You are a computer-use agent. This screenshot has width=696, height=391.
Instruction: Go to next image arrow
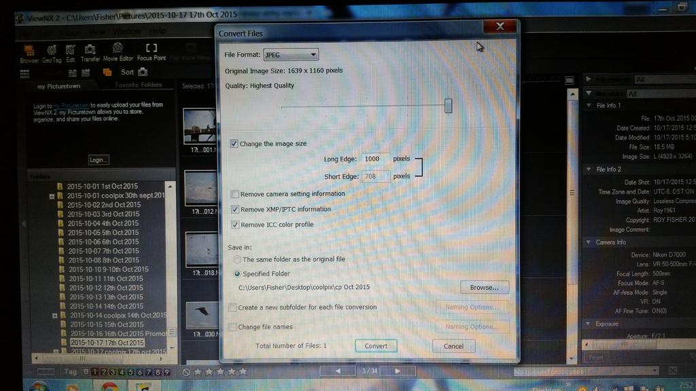tap(398, 371)
